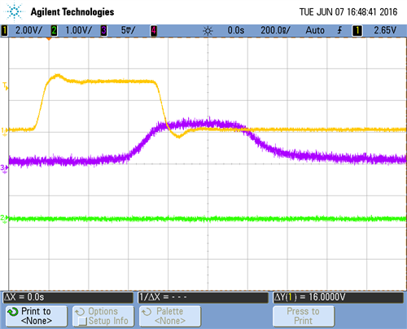The height and width of the screenshot is (329, 407).
Task: Select the channel 3 indicator badge
Action: 103,30
